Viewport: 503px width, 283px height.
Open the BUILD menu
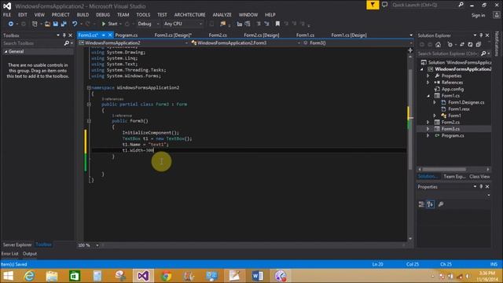[83, 15]
